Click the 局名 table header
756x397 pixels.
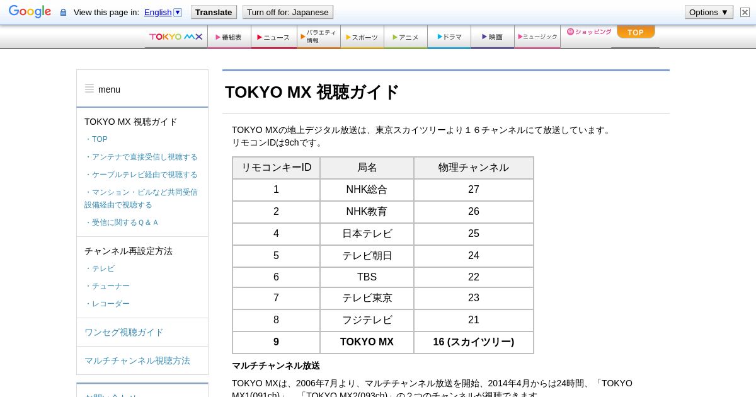(367, 168)
